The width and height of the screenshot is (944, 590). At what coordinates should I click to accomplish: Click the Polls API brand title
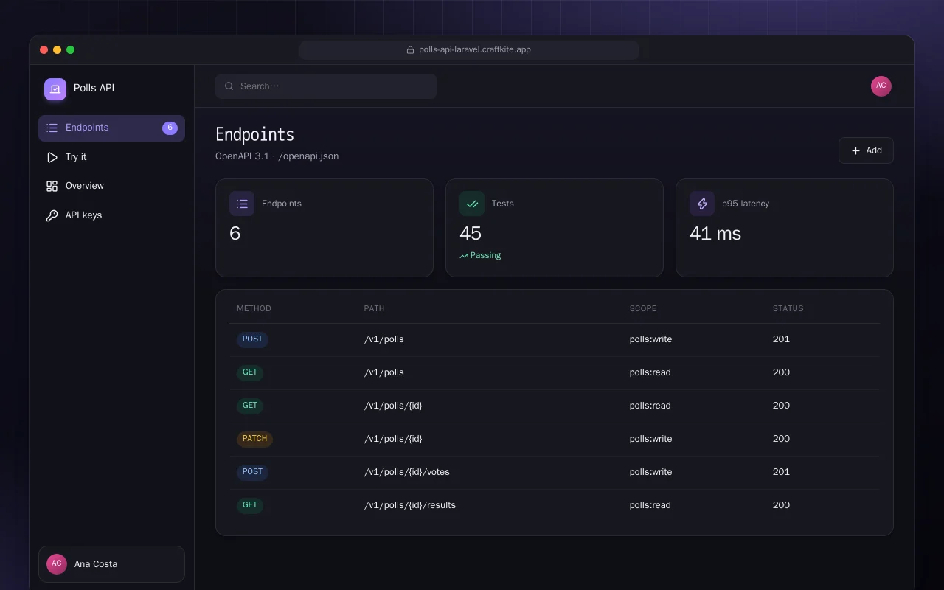(x=94, y=88)
